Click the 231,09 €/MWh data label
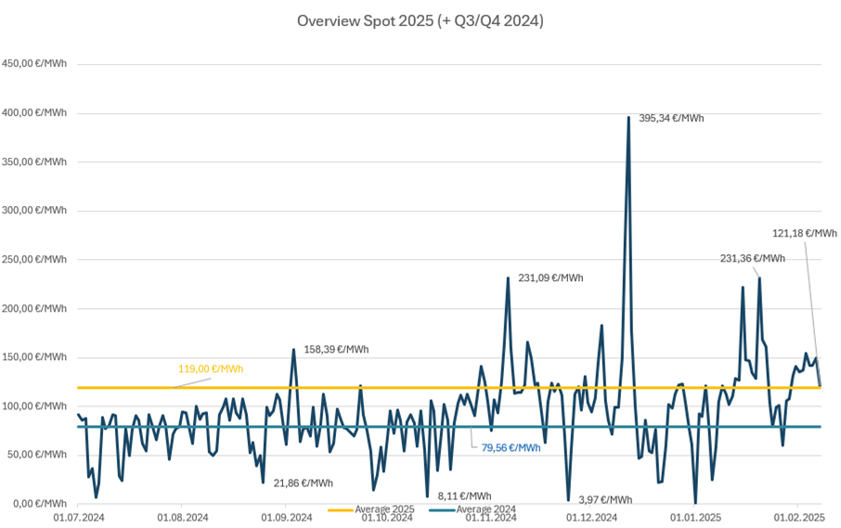Image resolution: width=841 pixels, height=528 pixels. point(550,277)
